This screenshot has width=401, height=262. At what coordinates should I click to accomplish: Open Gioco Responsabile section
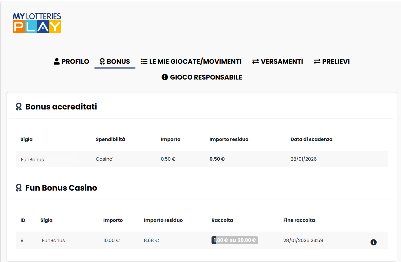click(202, 77)
